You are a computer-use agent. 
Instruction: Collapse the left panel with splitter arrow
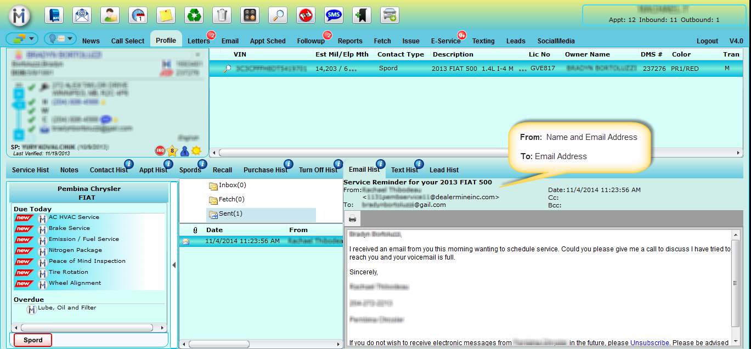[x=174, y=265]
